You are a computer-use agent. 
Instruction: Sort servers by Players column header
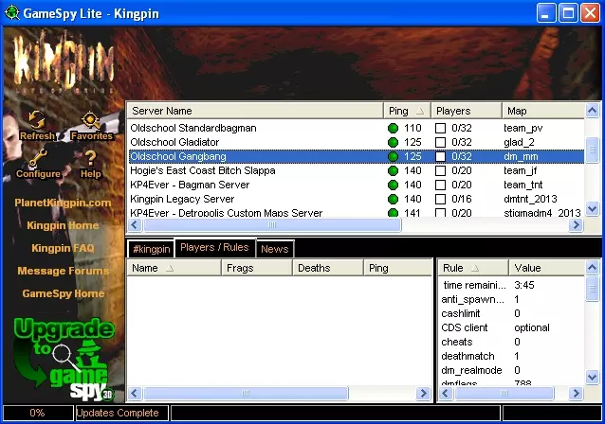(467, 111)
